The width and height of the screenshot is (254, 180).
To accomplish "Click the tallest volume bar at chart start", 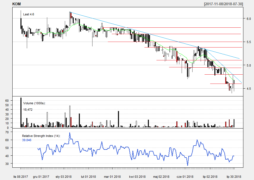I will click(x=21, y=112).
